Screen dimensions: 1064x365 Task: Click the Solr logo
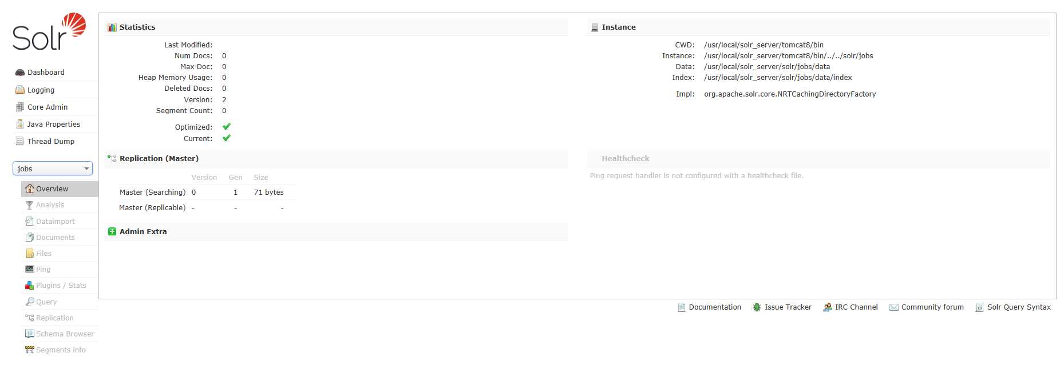tap(49, 32)
